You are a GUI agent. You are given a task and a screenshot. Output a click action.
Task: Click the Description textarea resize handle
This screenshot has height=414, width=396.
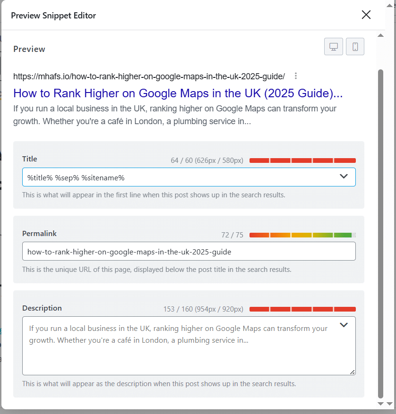tap(353, 372)
